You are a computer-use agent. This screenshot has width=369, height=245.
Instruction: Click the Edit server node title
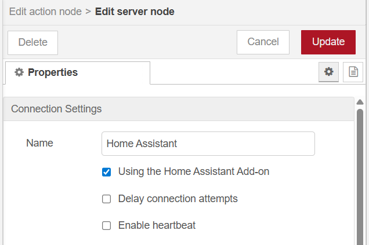click(x=135, y=12)
